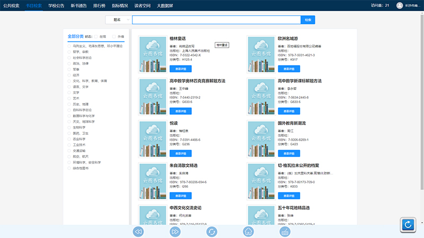Open the 题名 search type dropdown
The height and width of the screenshot is (238, 424).
[118, 20]
